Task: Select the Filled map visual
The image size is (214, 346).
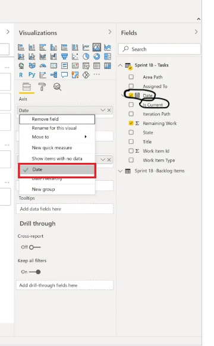Action: click(32, 66)
